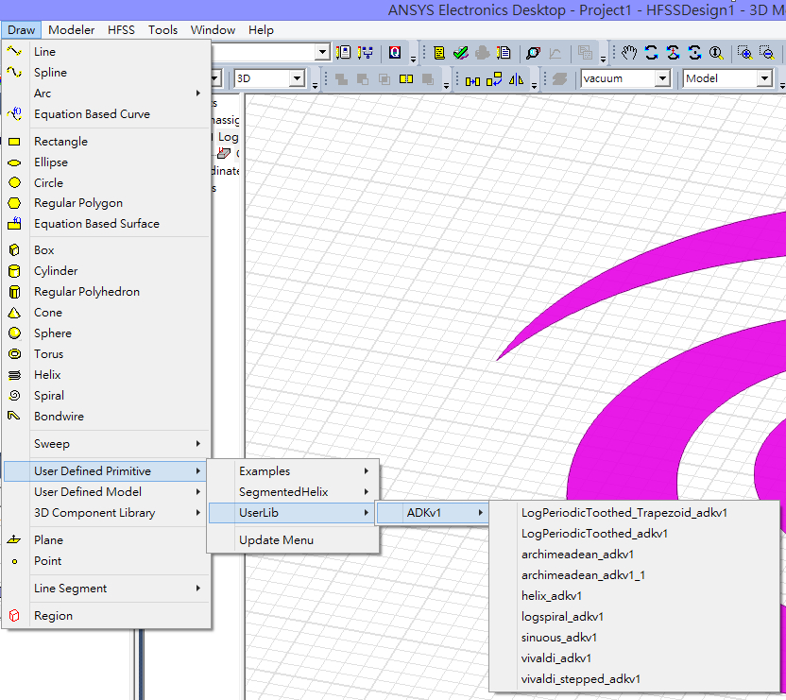Expand Examples submenu
Image resolution: width=786 pixels, height=700 pixels.
pos(293,471)
